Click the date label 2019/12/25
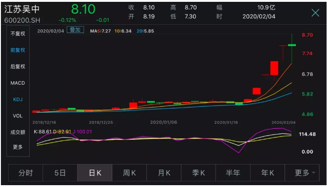 101,122
